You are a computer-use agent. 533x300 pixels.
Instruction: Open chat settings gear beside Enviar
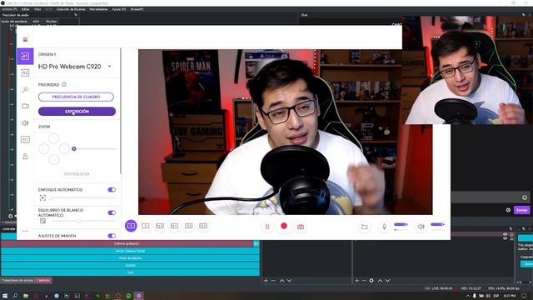click(x=508, y=210)
